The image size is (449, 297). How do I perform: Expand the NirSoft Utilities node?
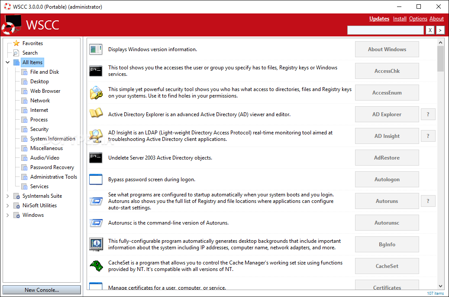coord(8,206)
